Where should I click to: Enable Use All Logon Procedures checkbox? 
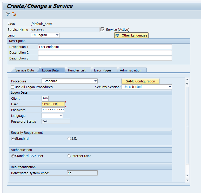13,87
